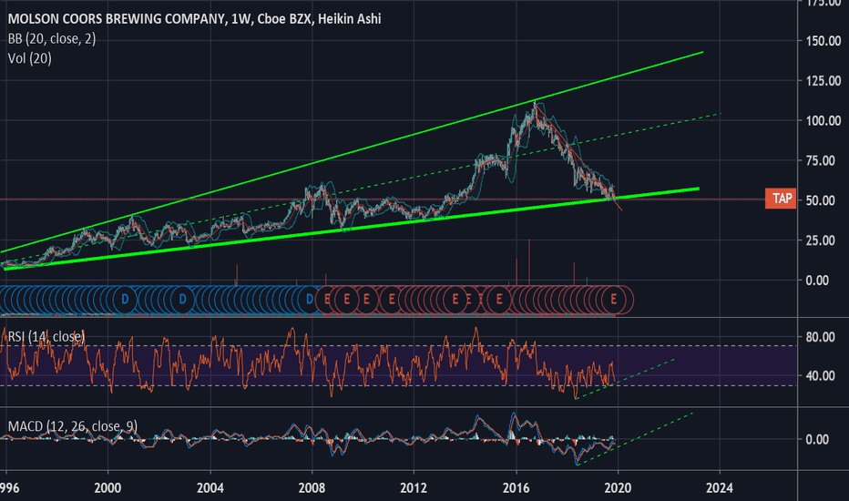The width and height of the screenshot is (849, 501).
Task: Open the last earnings E marker near 2020
Action: pos(613,299)
